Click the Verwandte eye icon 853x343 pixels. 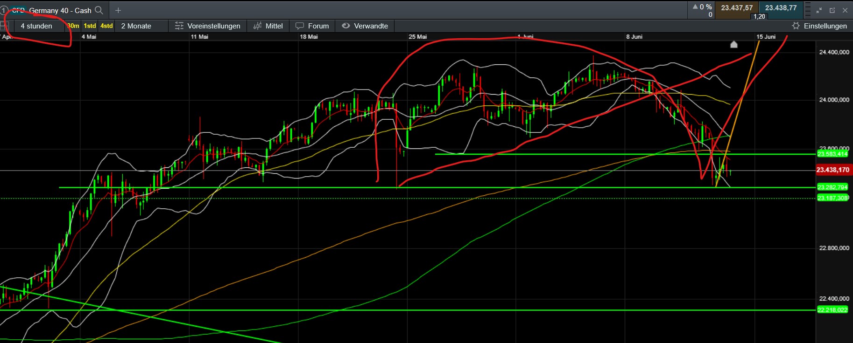(346, 26)
